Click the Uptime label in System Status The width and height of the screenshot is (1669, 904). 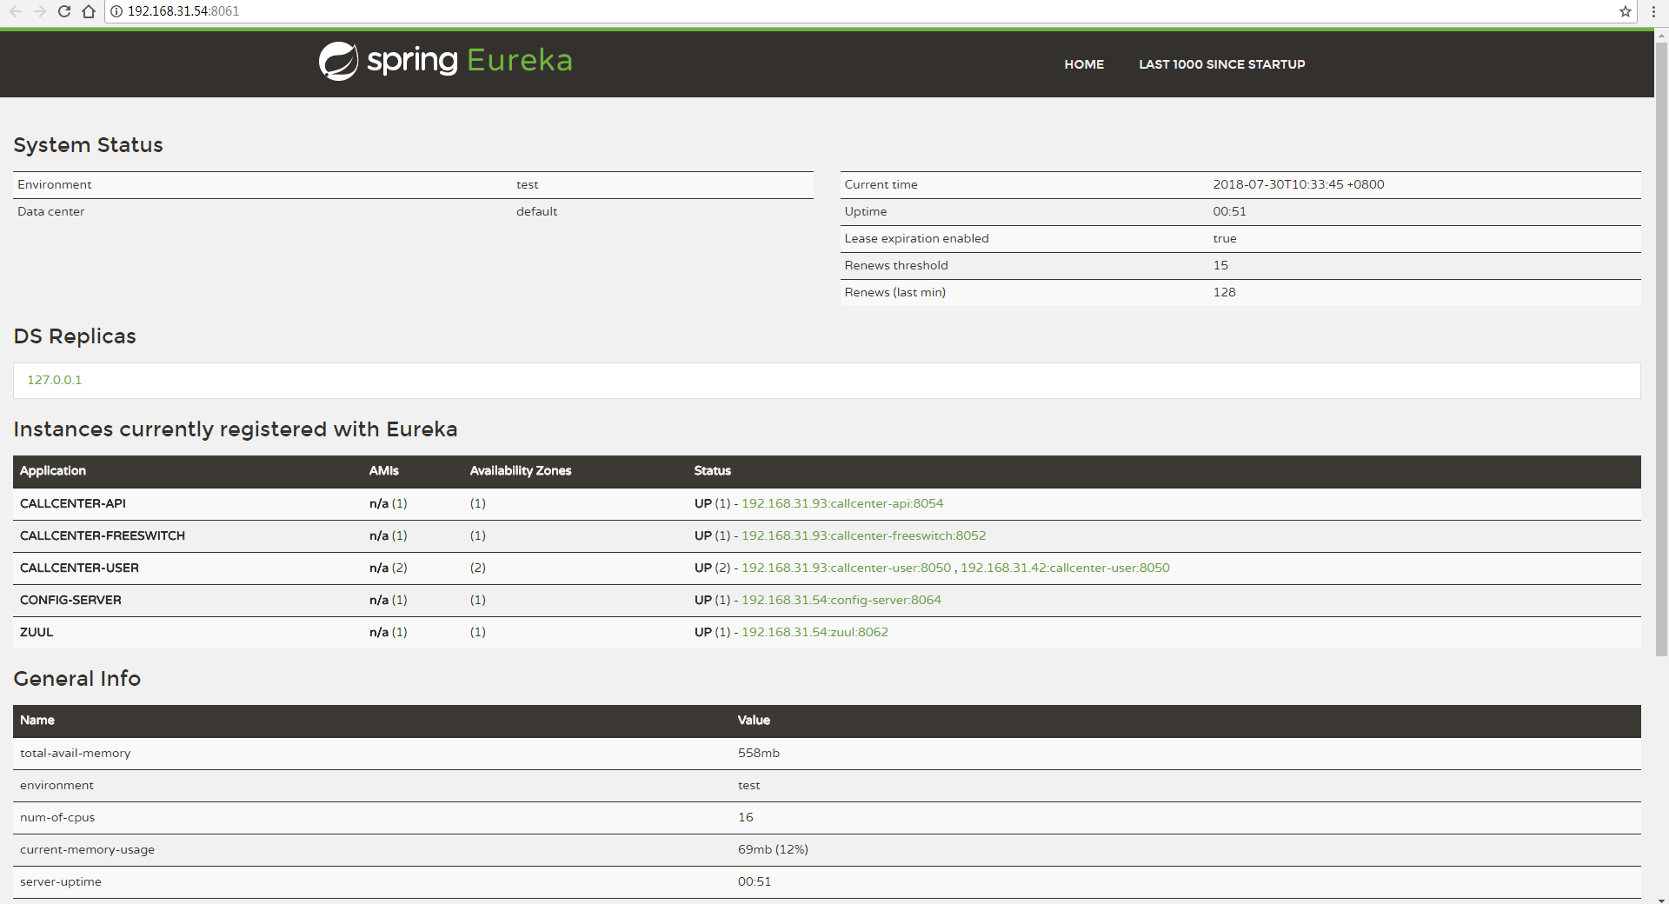(865, 211)
